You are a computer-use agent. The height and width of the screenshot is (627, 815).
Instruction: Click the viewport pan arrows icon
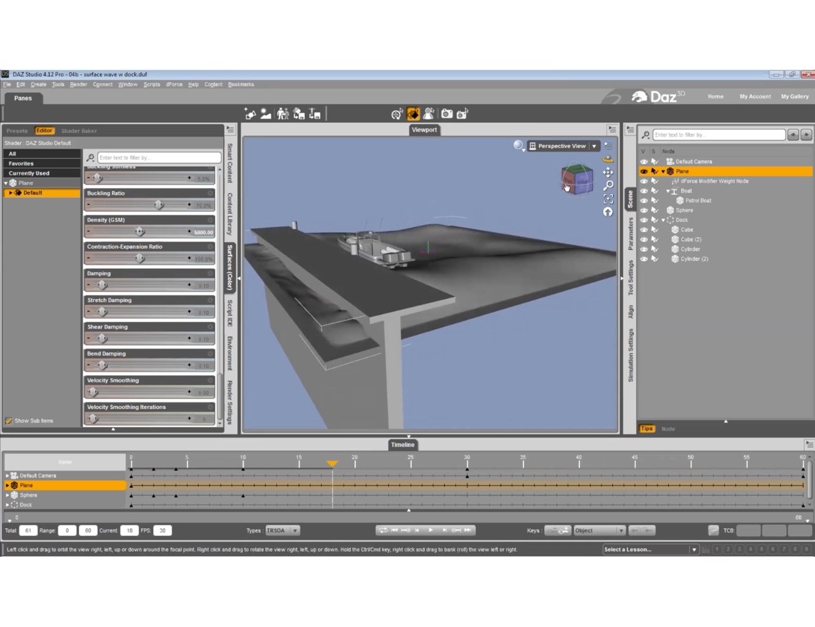pos(608,172)
